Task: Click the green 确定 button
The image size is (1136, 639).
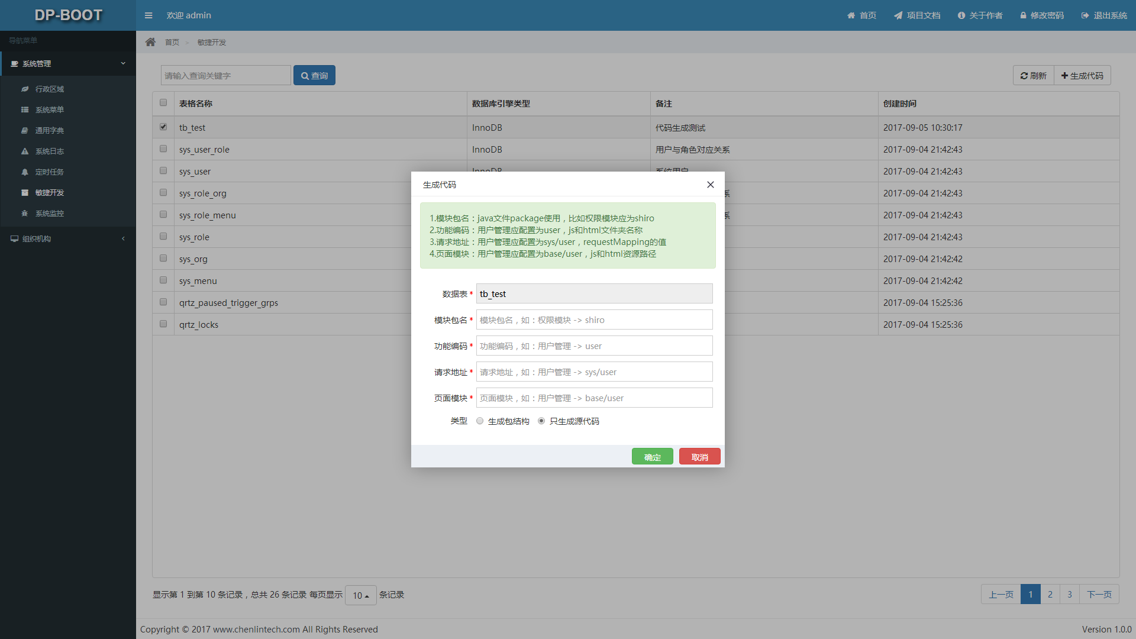Action: click(x=652, y=456)
